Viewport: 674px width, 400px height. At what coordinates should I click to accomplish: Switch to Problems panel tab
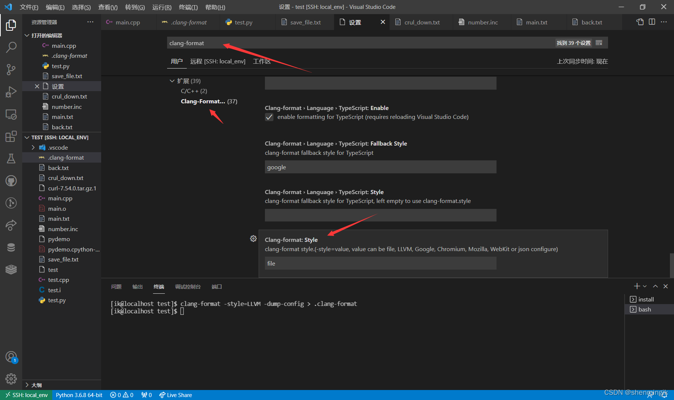click(x=116, y=287)
